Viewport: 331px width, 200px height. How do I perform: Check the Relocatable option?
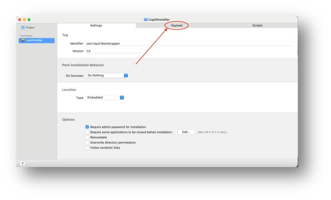[87, 137]
